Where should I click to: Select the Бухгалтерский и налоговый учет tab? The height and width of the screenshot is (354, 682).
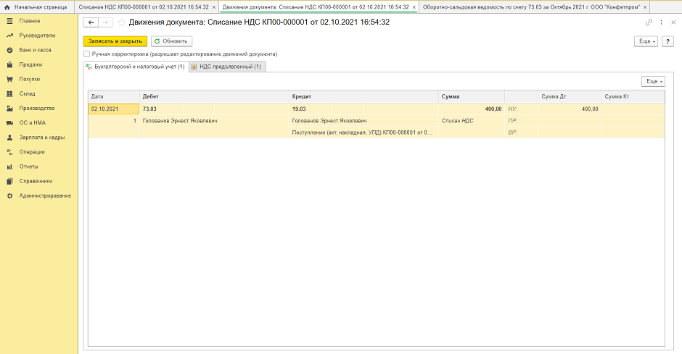pos(136,67)
